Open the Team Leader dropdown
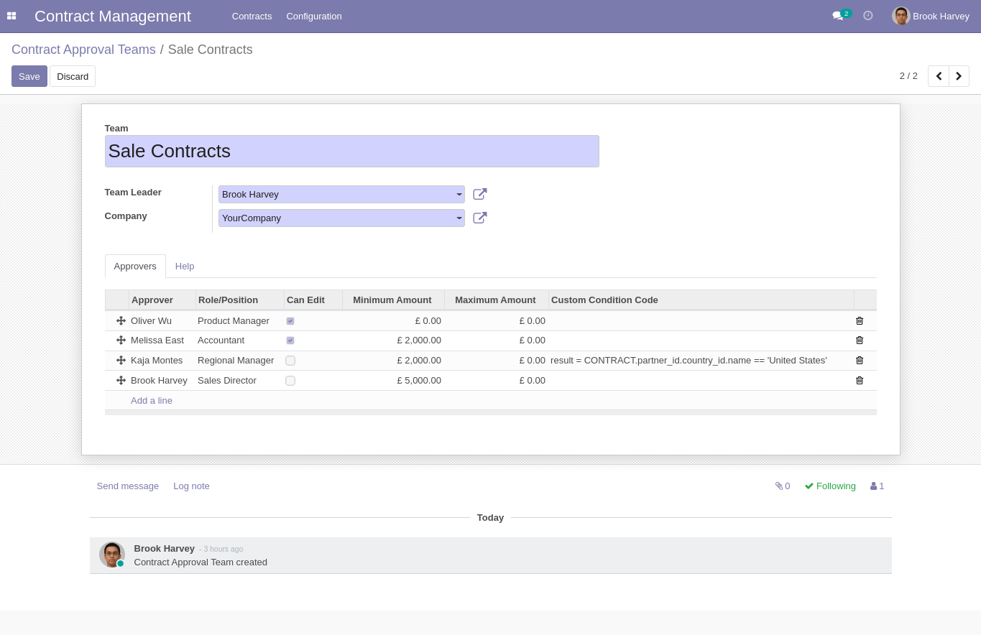The width and height of the screenshot is (981, 635). (x=459, y=194)
